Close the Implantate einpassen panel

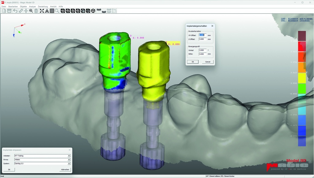pyautogui.click(x=70, y=150)
